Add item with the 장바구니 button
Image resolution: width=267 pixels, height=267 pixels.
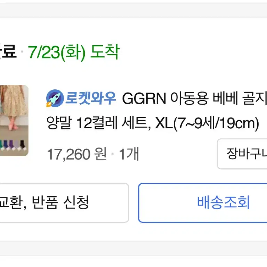click(242, 154)
